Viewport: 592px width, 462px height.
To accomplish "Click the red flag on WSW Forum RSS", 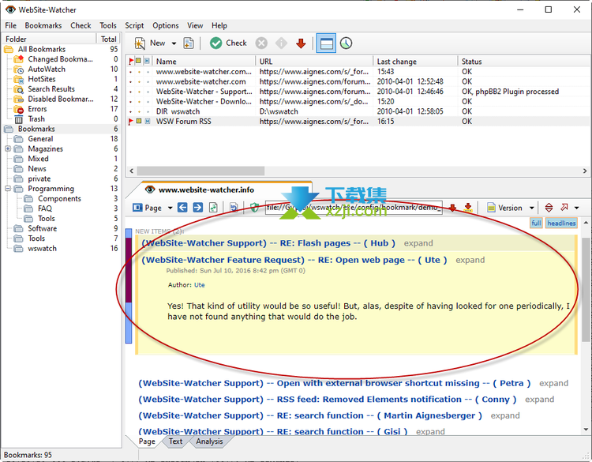I will [130, 122].
